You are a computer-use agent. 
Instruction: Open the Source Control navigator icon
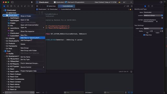point(8,6)
